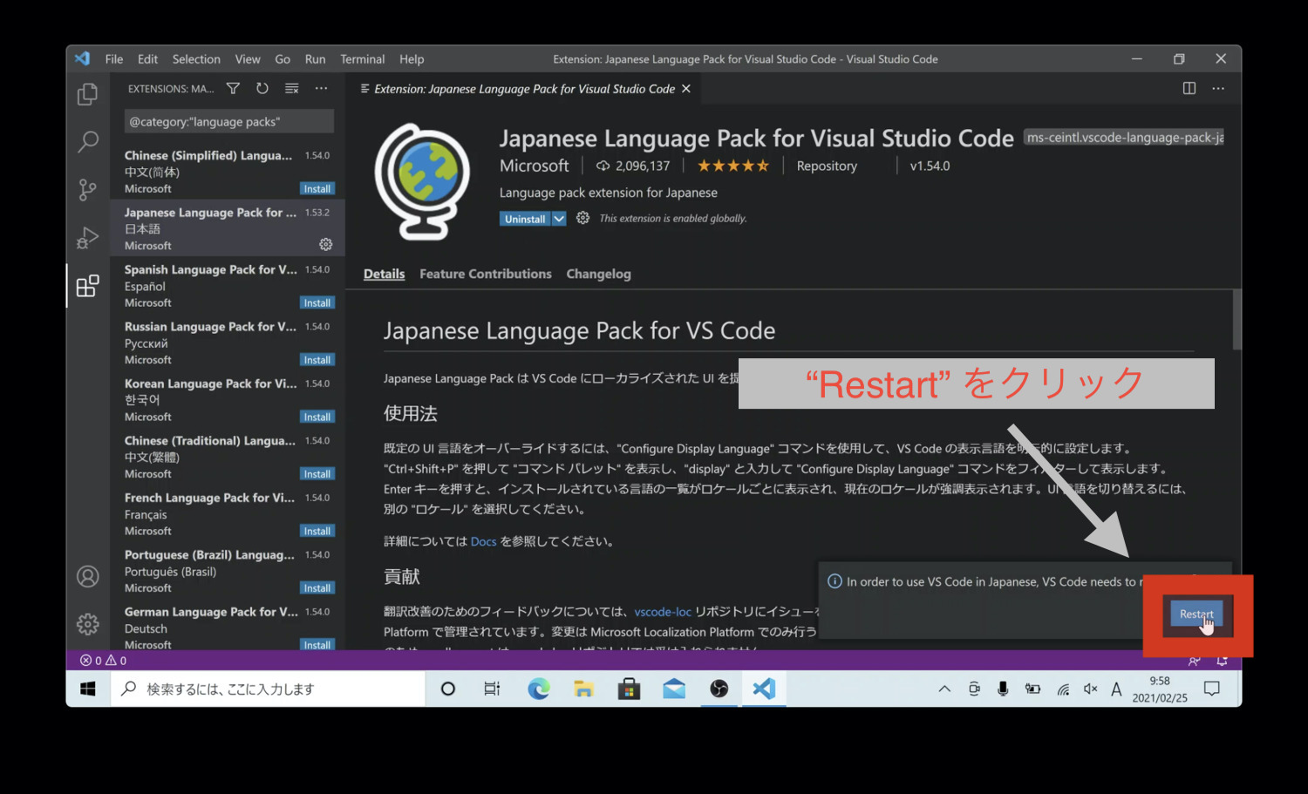Screen dimensions: 1308x794
Task: Clear extensions search results icon
Action: click(292, 88)
